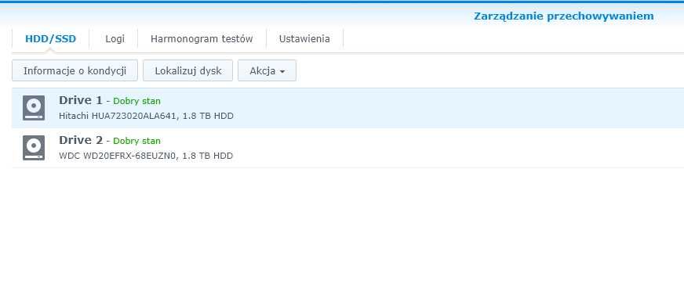Select the Drive 2 name label
Screen dimensions: 684x291
tap(81, 141)
